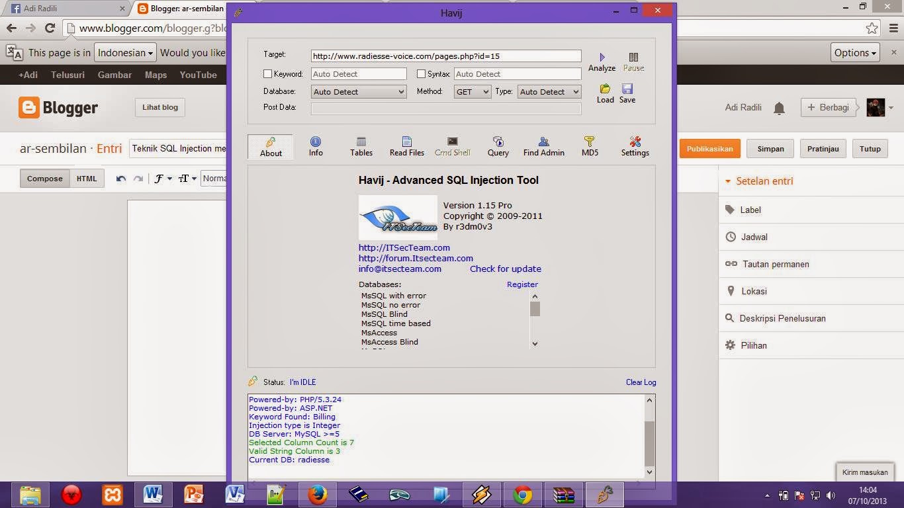Open the Info section in Havij
Viewport: 904px width, 508px height.
click(316, 147)
